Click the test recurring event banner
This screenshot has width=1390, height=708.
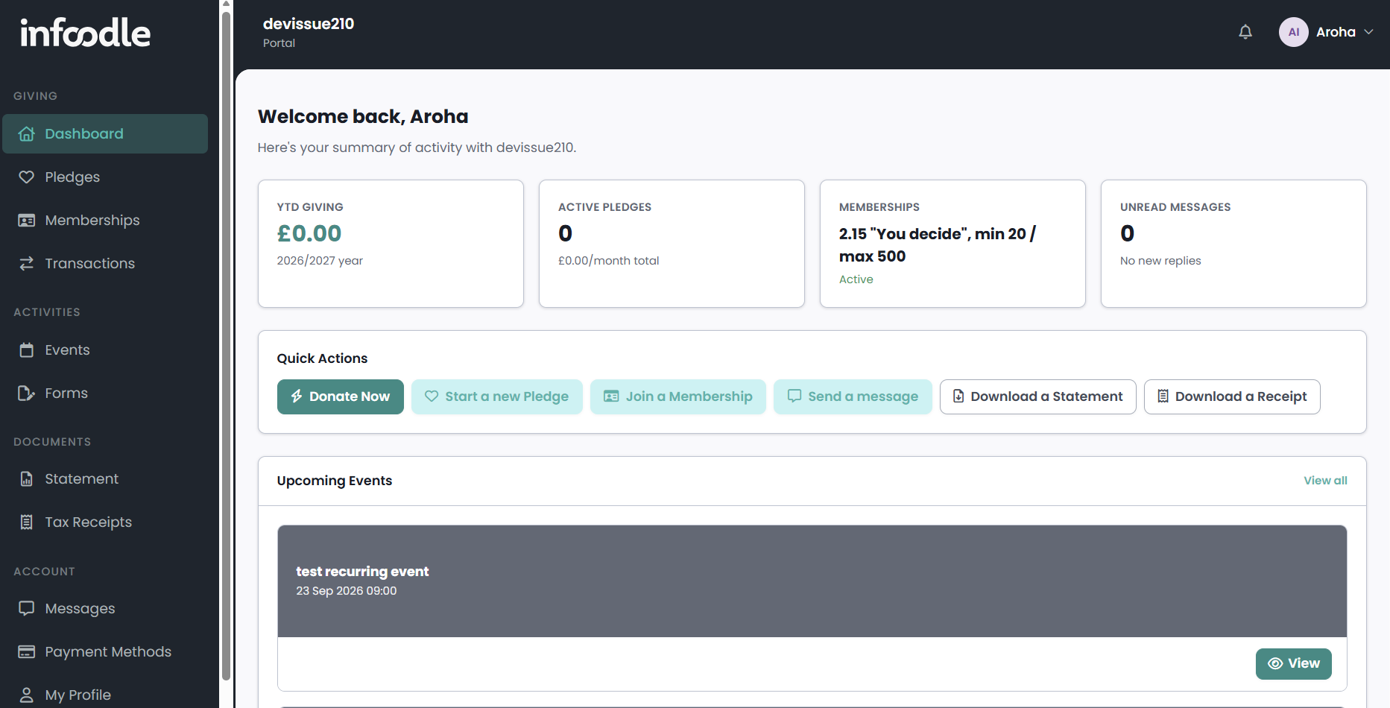tap(812, 581)
